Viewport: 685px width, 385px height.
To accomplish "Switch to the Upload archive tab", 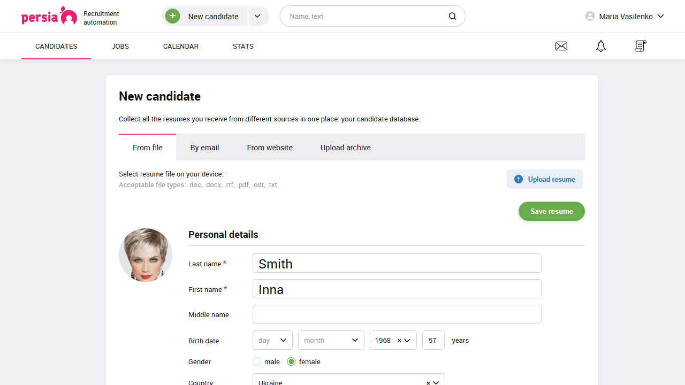I will click(345, 147).
